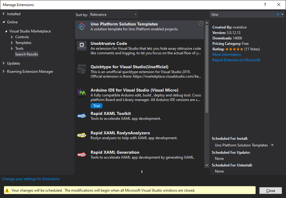The image size is (286, 198).
Task: Close the Manage Extensions window with X
Action: click(279, 5)
